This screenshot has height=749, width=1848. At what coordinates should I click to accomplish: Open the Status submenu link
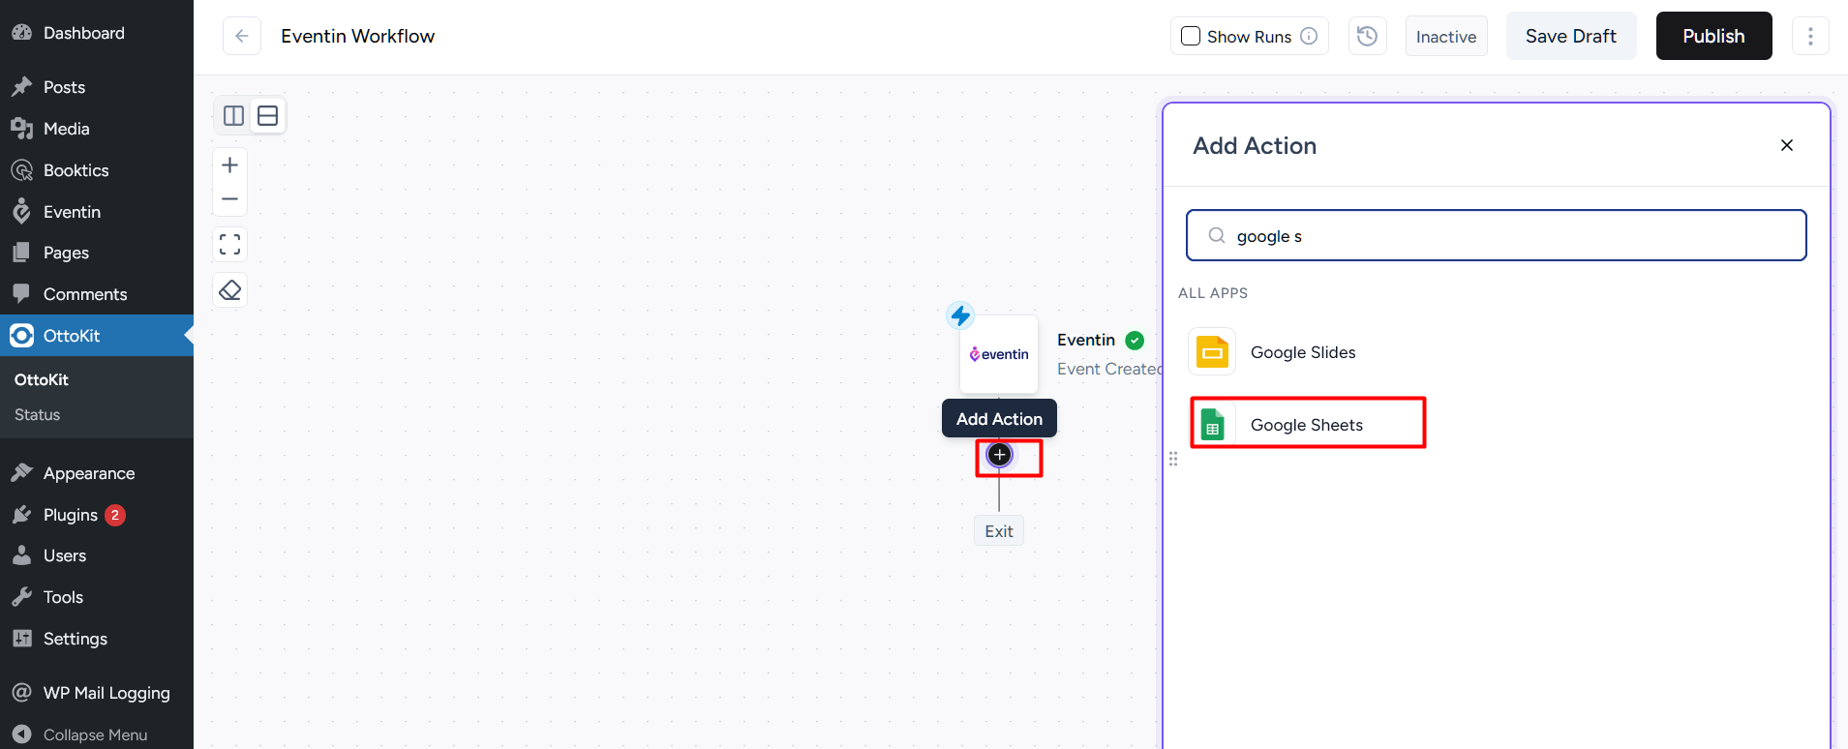pyautogui.click(x=37, y=414)
